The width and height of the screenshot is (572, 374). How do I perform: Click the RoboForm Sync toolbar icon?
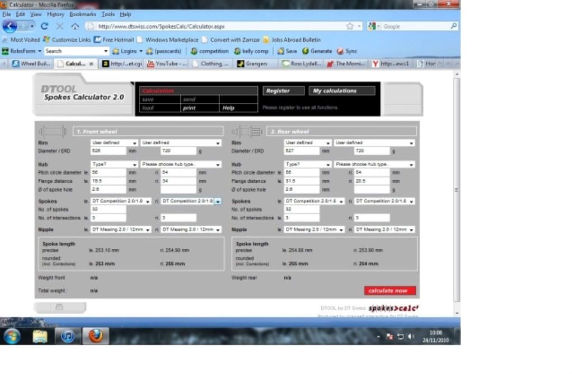(347, 51)
